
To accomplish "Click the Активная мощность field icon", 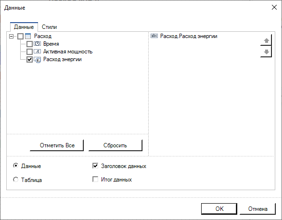I will coord(37,52).
